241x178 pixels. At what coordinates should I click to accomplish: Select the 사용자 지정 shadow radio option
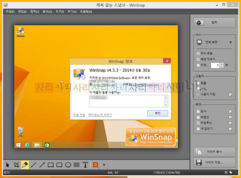(x=198, y=94)
